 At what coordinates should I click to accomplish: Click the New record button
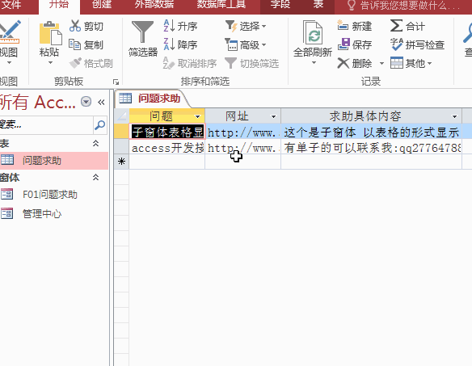[x=355, y=26]
